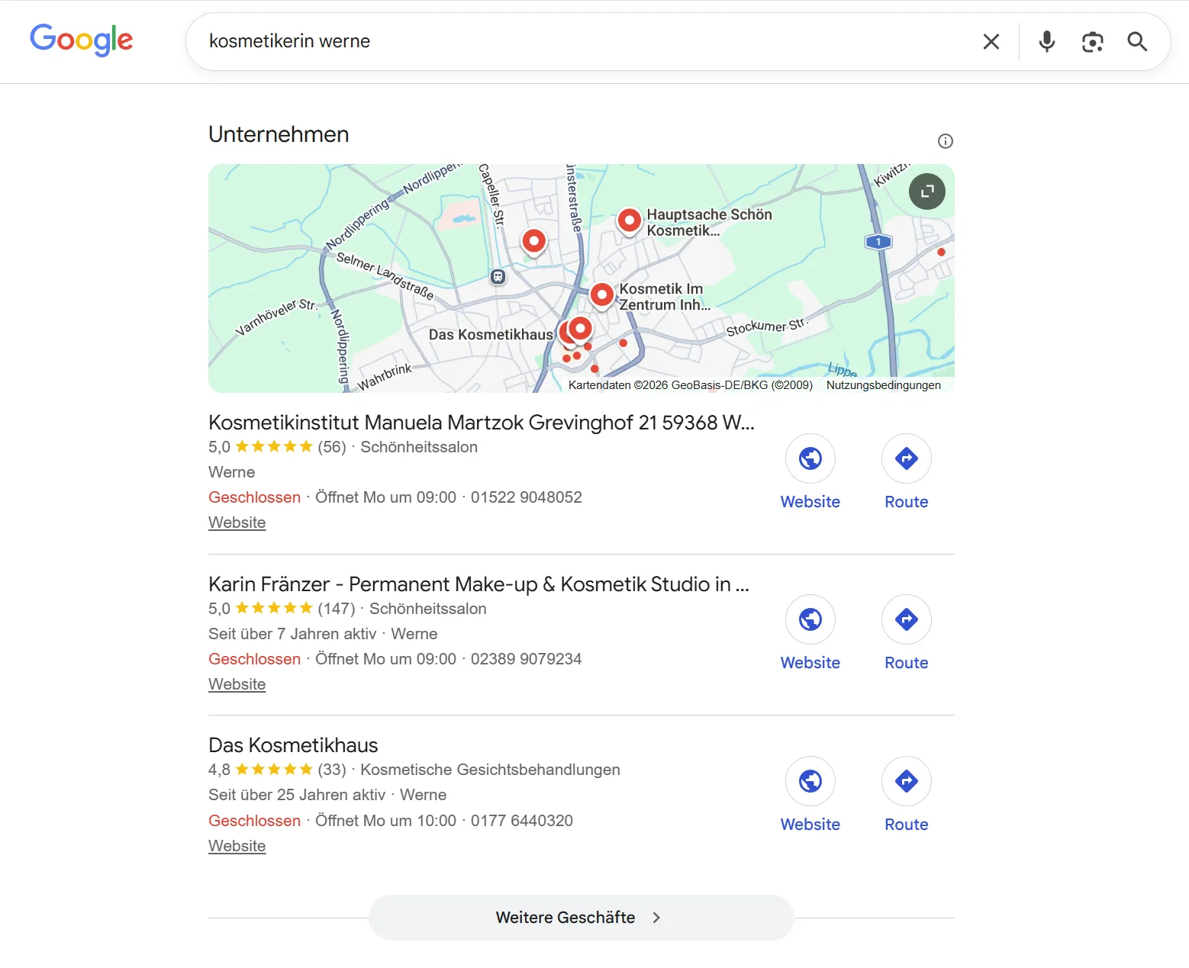Click phone number 02389 9079234
Viewport: 1189px width, 968px height.
pos(527,659)
